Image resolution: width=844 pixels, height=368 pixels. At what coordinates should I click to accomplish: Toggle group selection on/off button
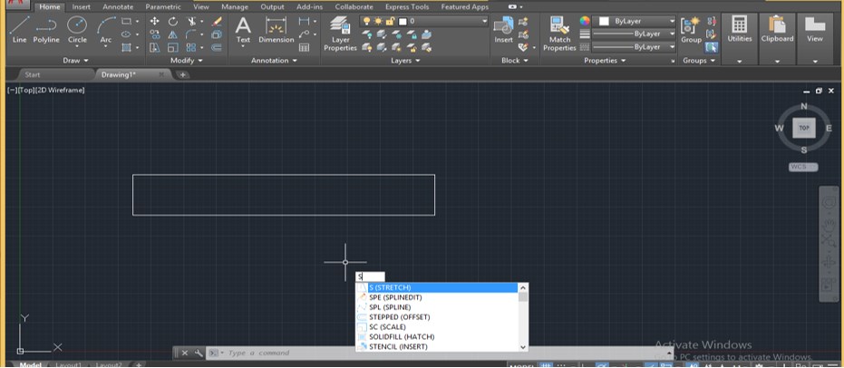[713, 47]
